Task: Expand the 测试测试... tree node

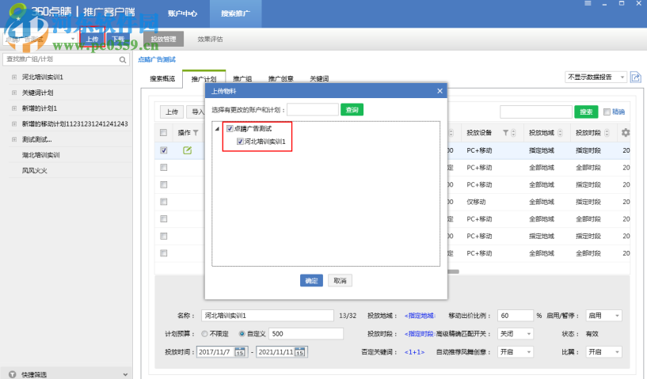Action: [14, 139]
